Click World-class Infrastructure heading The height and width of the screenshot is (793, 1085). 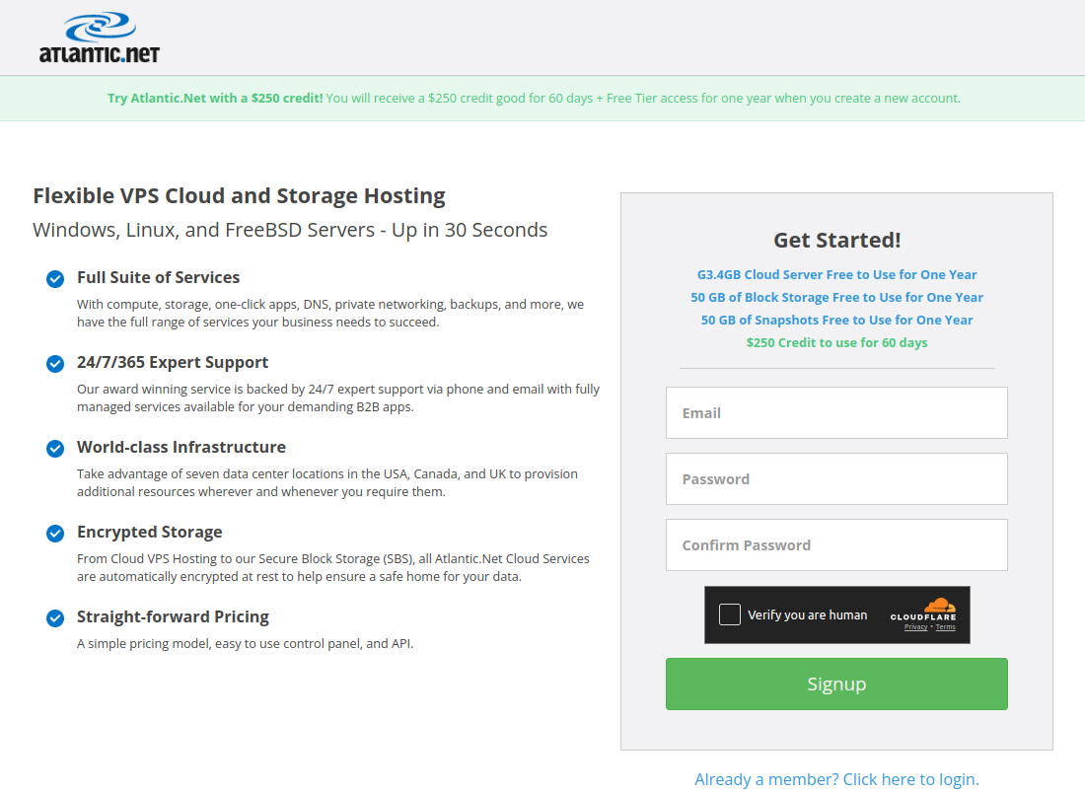(181, 447)
